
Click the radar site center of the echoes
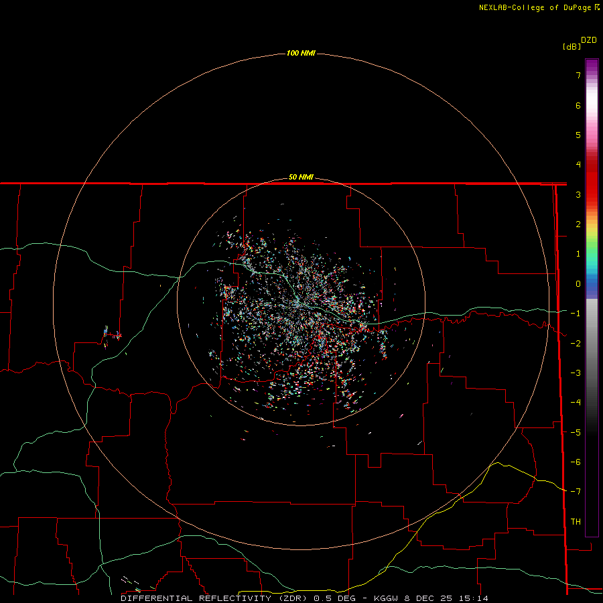click(x=301, y=302)
